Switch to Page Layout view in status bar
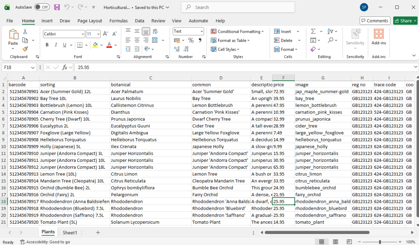The height and width of the screenshot is (245, 419). point(336,242)
